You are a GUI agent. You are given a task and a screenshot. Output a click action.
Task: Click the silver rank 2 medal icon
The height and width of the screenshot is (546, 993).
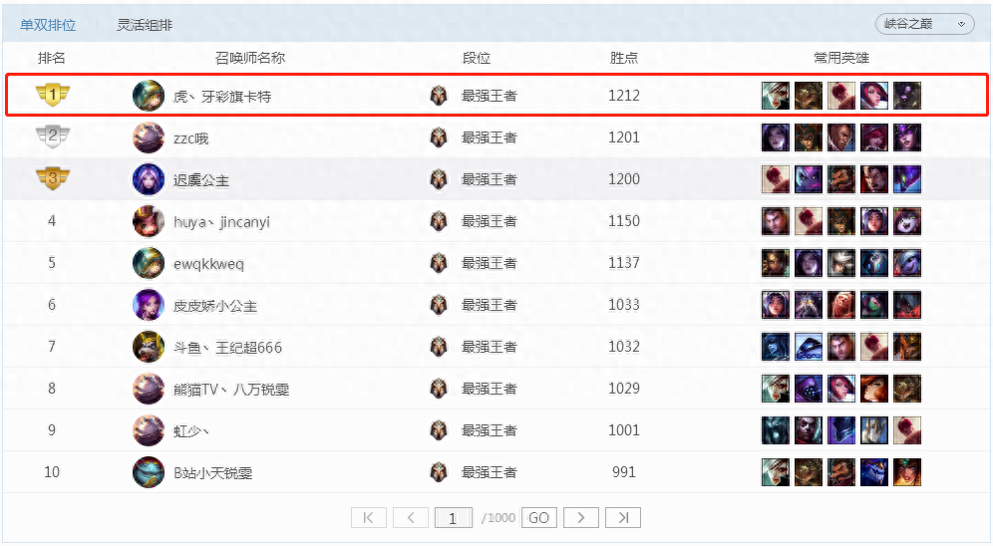click(53, 136)
